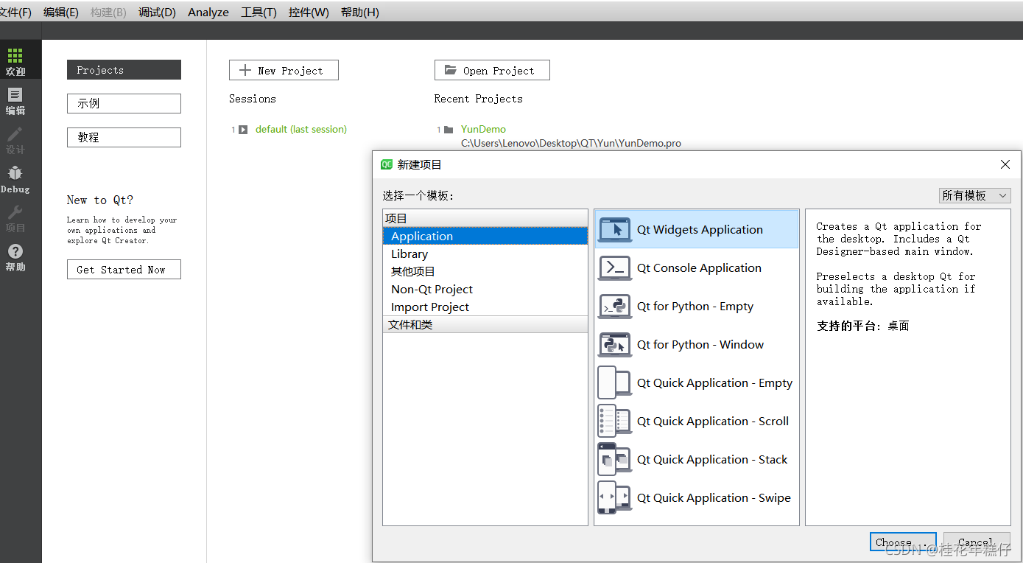This screenshot has width=1023, height=563.
Task: Click the 示例 examples button
Action: click(x=124, y=104)
